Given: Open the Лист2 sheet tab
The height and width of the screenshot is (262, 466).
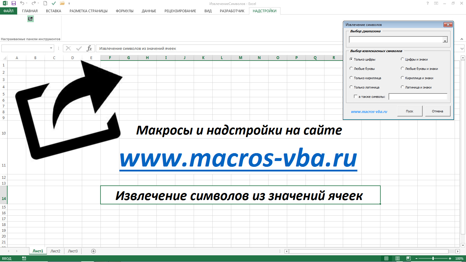Looking at the screenshot, I should point(55,251).
